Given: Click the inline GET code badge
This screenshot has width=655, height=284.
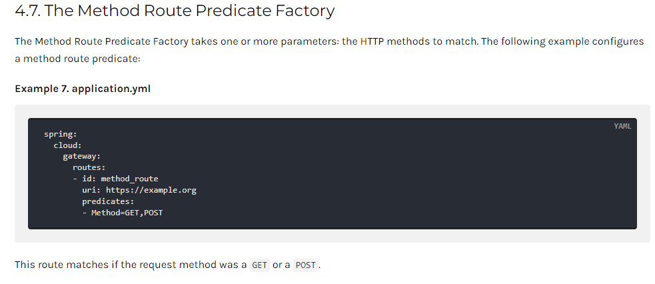Looking at the screenshot, I should (x=259, y=265).
